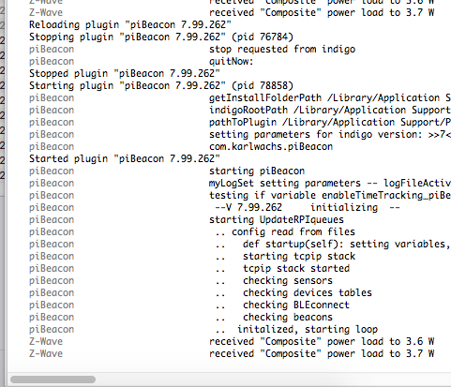The height and width of the screenshot is (387, 451).
Task: Select the 'indigoRootPath' log line
Action: click(330, 110)
